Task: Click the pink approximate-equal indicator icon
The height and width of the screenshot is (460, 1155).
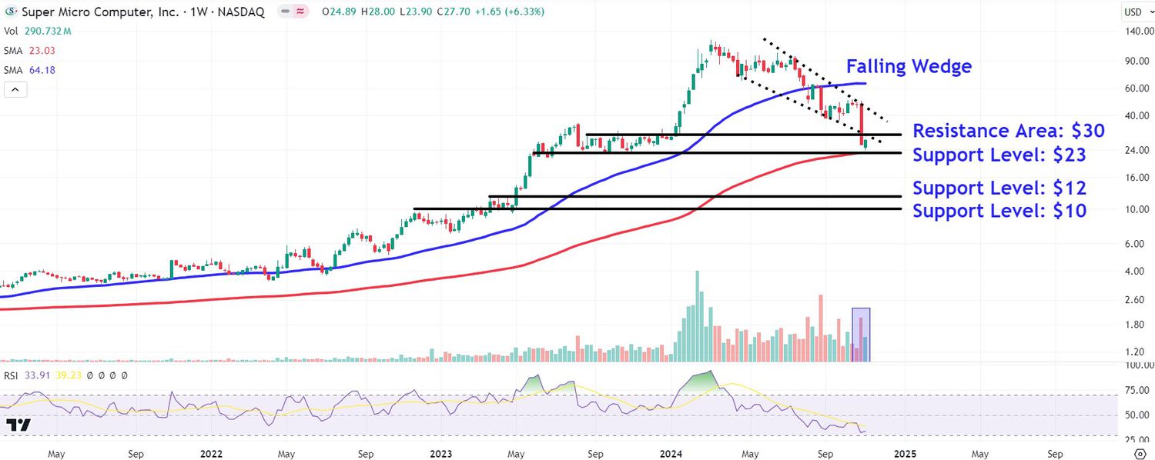Action: 299,12
